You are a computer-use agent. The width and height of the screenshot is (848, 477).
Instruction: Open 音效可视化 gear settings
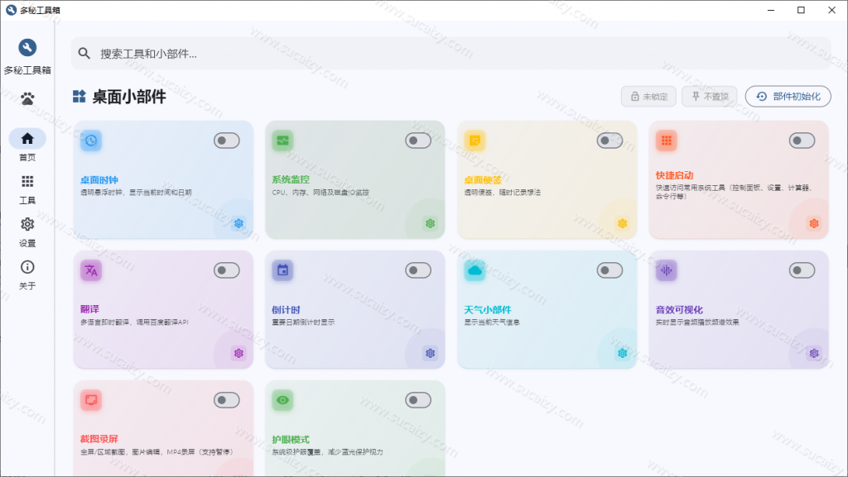point(814,354)
